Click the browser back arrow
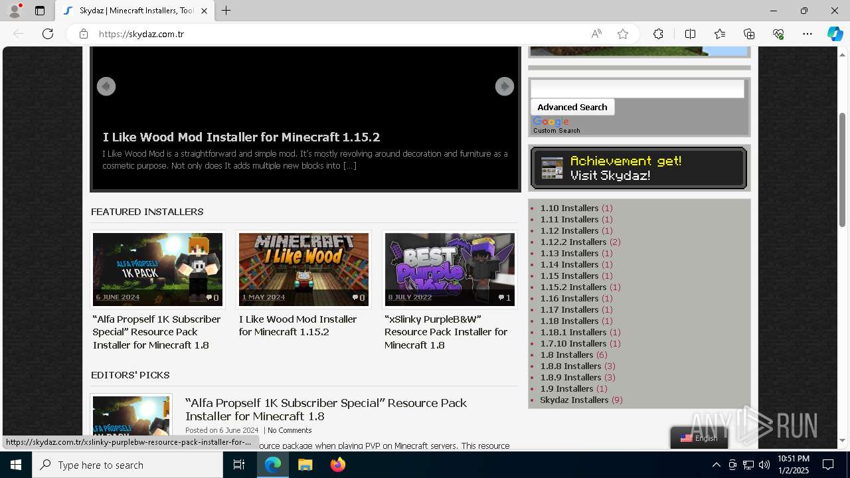This screenshot has height=478, width=850. point(19,34)
